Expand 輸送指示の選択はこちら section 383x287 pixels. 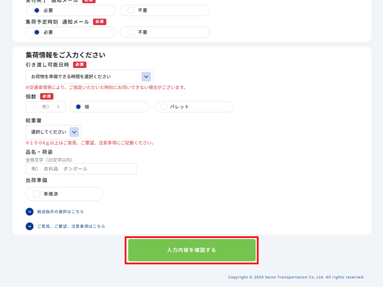click(55, 212)
